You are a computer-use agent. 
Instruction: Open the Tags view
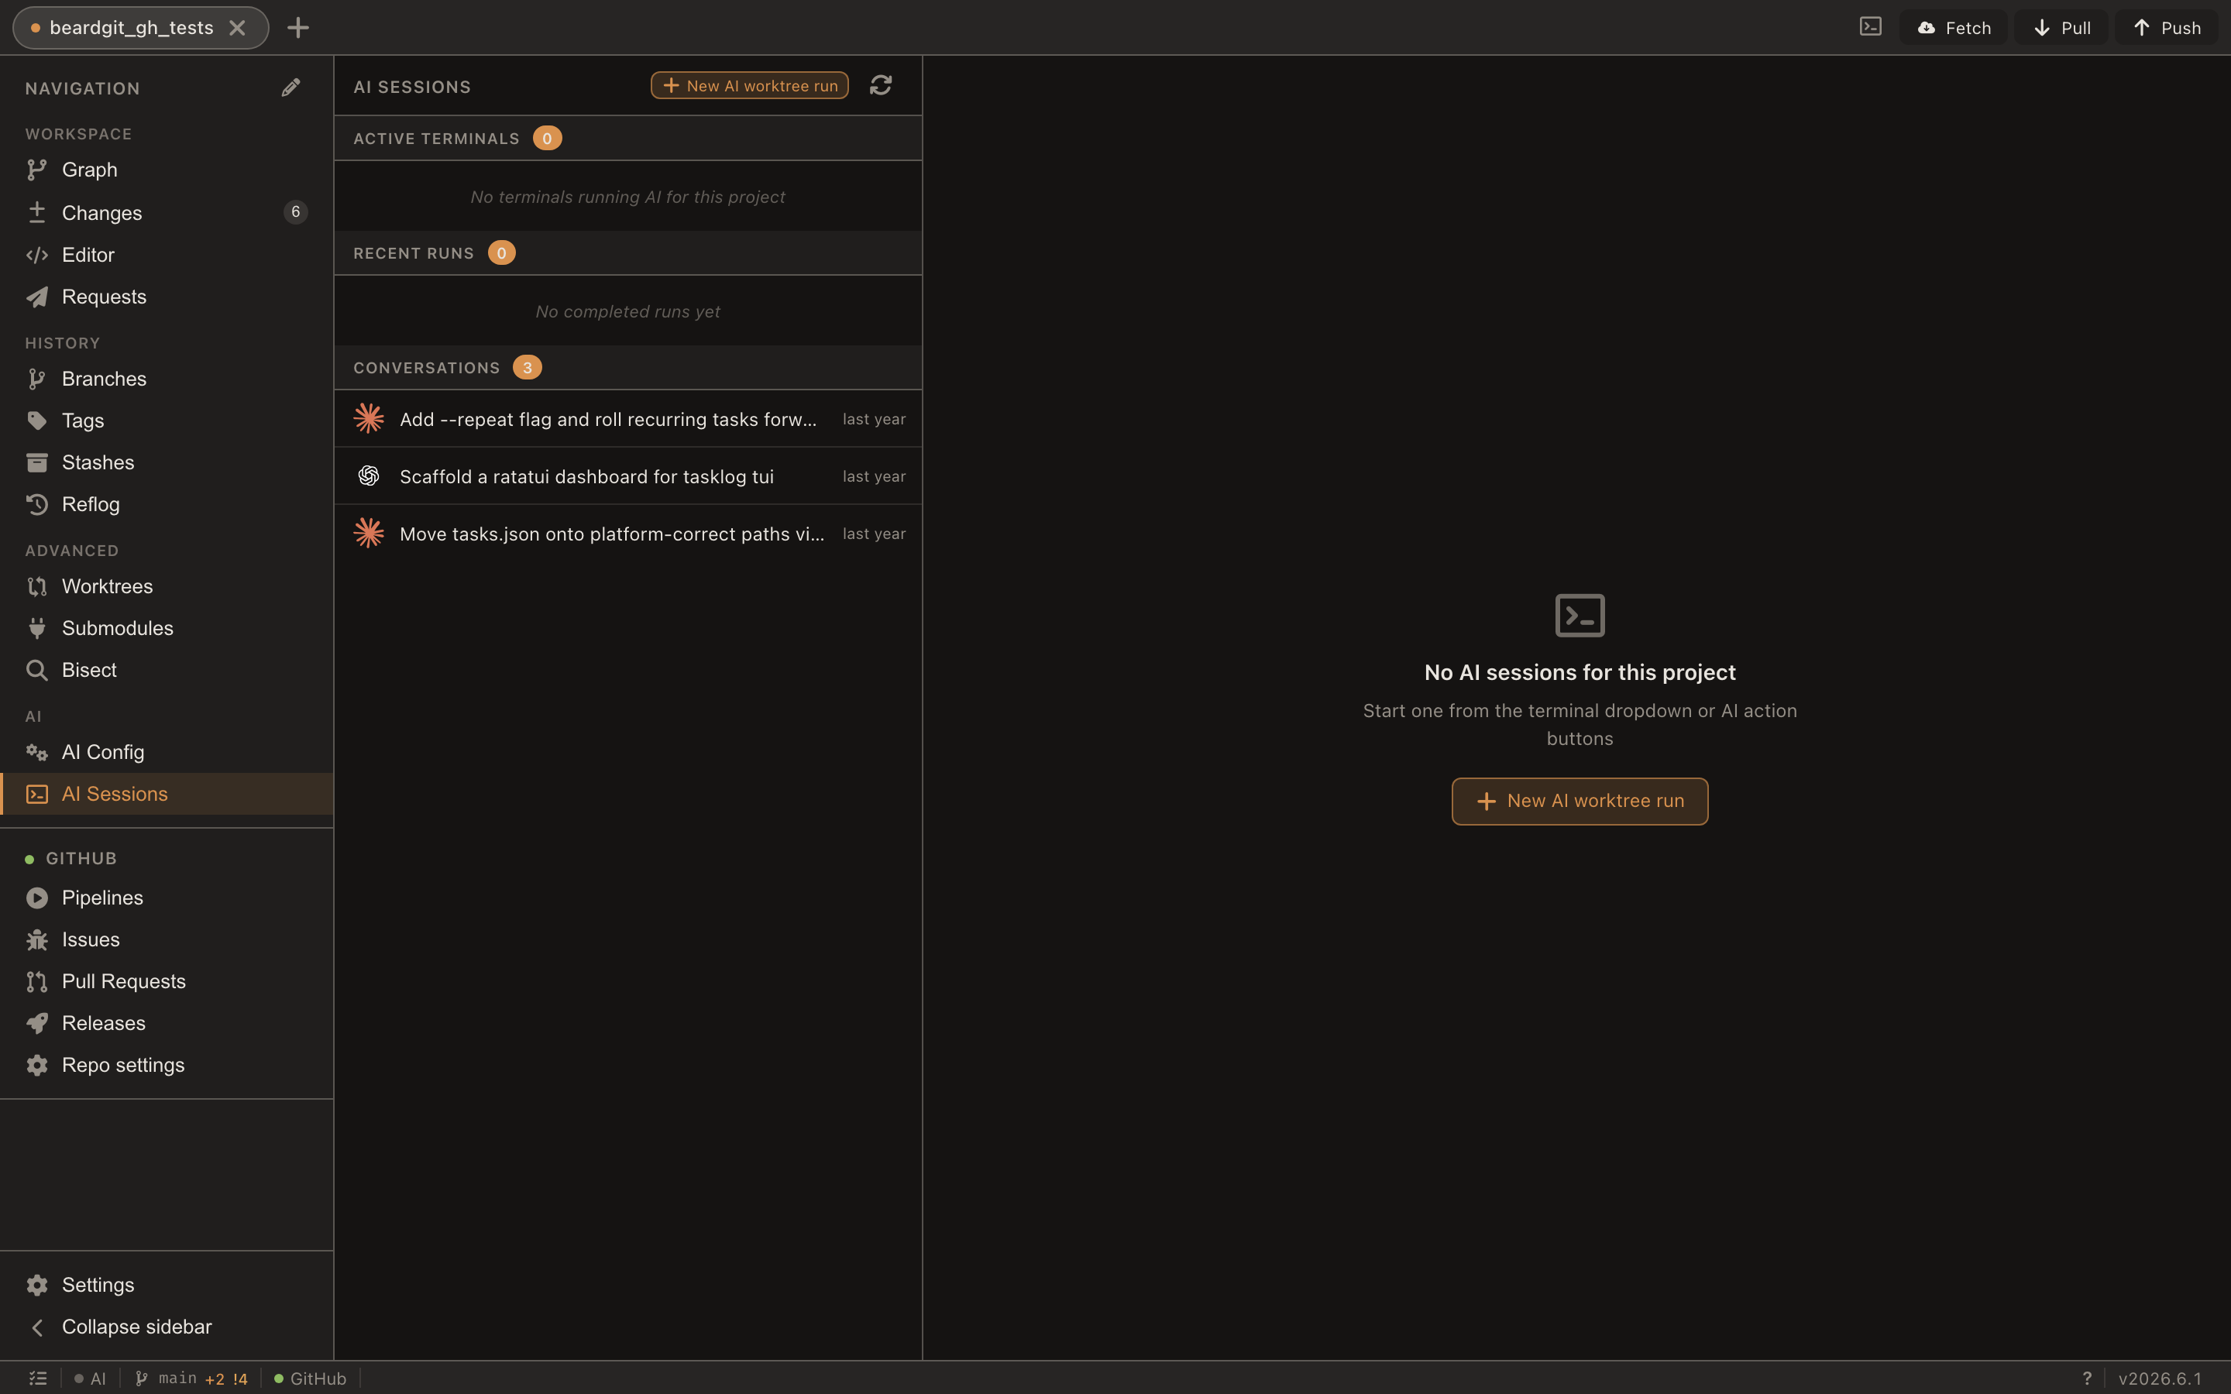(x=167, y=421)
